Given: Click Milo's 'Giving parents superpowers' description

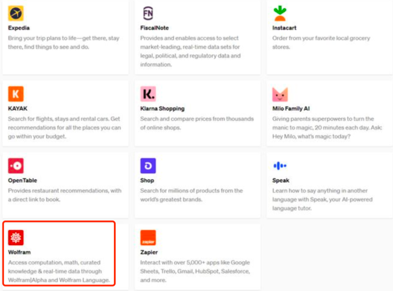Looking at the screenshot, I should [x=327, y=128].
